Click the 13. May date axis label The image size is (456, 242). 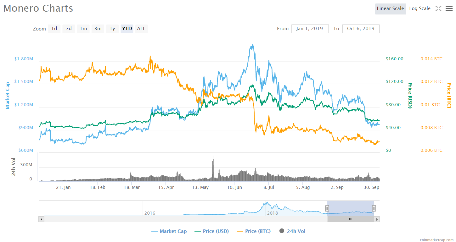pyautogui.click(x=200, y=187)
